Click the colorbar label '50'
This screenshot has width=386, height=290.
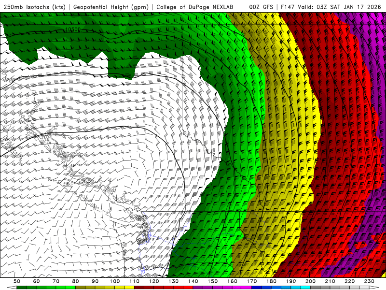point(17,281)
